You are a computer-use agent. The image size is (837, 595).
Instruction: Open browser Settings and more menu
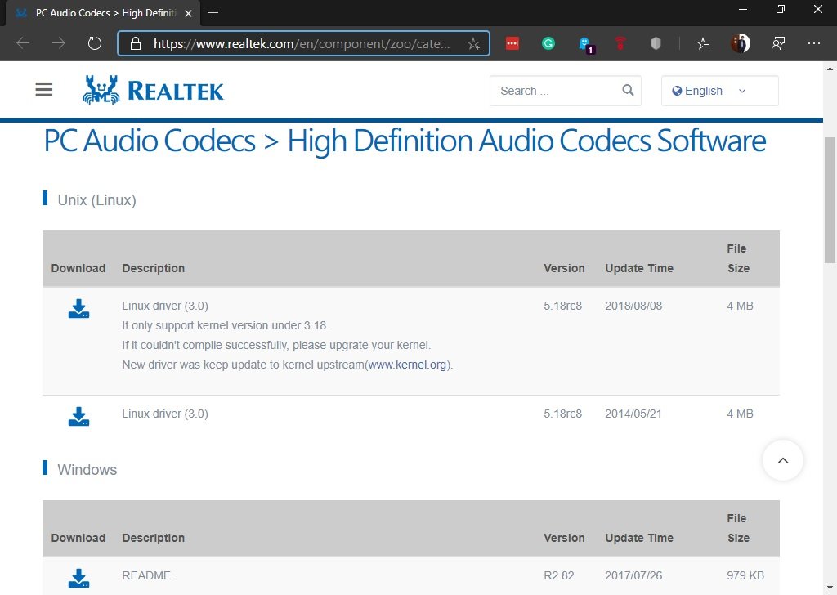pyautogui.click(x=813, y=43)
